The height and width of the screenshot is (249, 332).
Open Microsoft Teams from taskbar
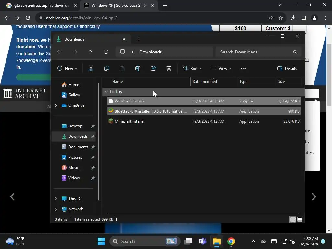[x=202, y=241]
